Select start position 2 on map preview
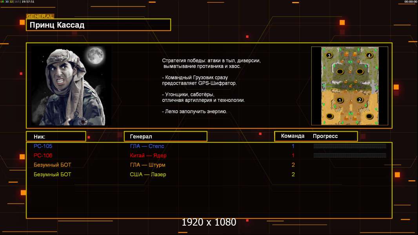 (x=360, y=100)
